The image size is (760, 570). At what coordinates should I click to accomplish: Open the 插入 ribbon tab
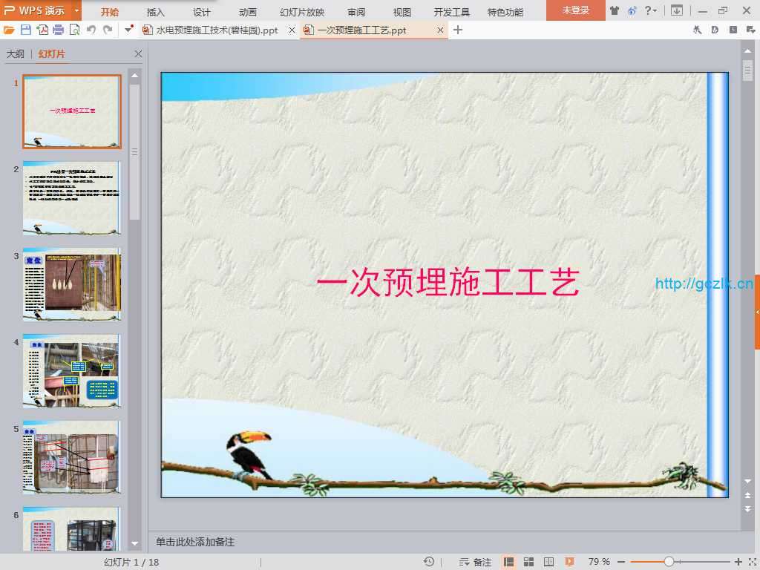[x=156, y=12]
